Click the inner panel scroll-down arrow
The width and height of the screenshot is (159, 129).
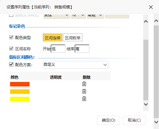point(146,104)
